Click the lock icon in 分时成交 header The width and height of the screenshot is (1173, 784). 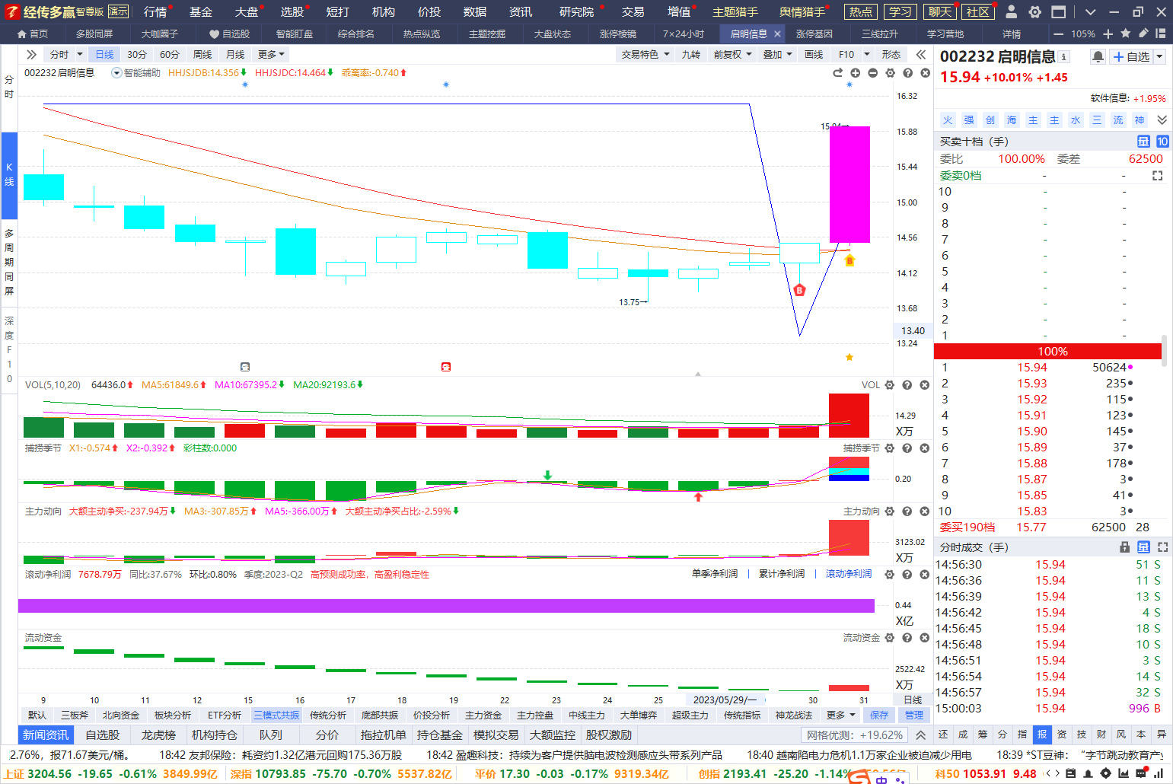pyautogui.click(x=1125, y=547)
